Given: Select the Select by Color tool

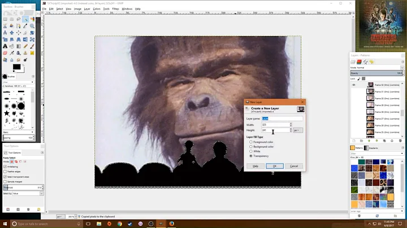Looking at the screenshot, I should 32,19.
